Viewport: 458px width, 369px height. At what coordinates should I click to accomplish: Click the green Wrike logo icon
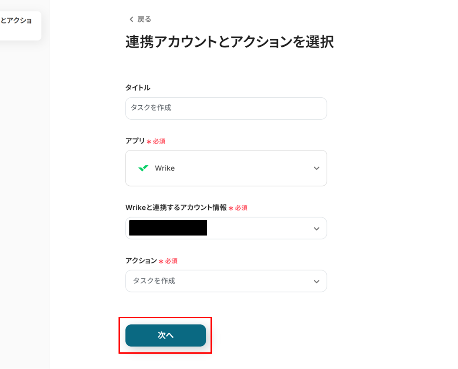tap(143, 168)
